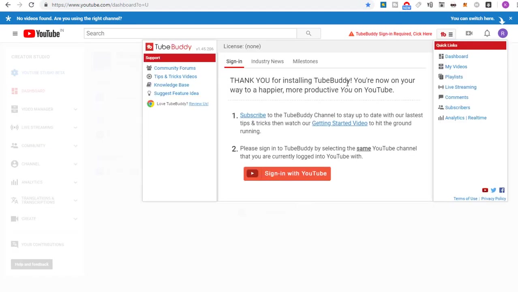Open the create video camera icon
The image size is (518, 292).
(x=469, y=34)
